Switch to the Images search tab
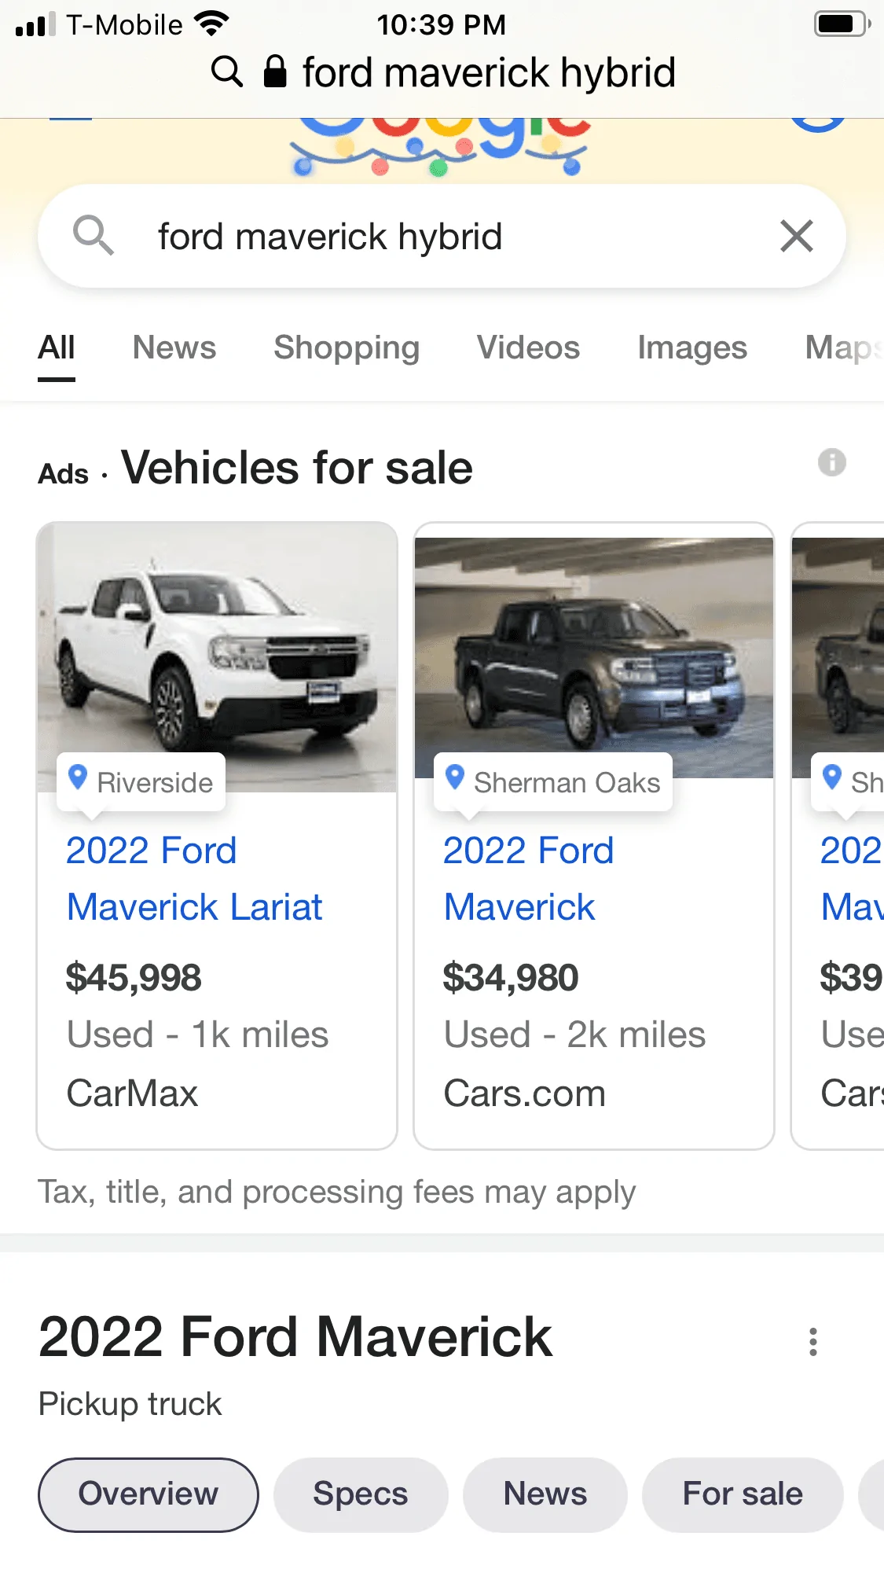884x1573 pixels. click(692, 347)
